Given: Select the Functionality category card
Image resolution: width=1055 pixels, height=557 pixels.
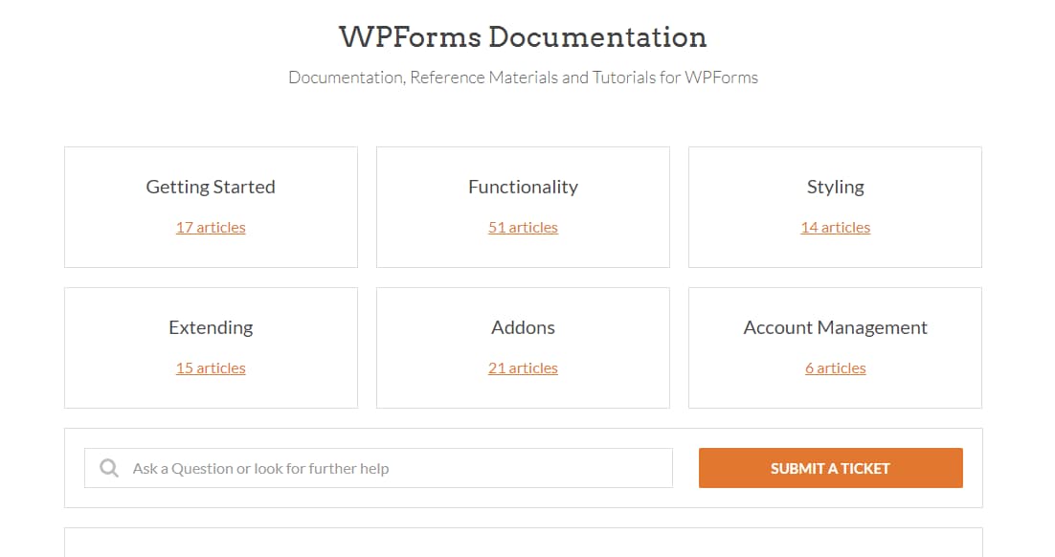Looking at the screenshot, I should click(523, 206).
